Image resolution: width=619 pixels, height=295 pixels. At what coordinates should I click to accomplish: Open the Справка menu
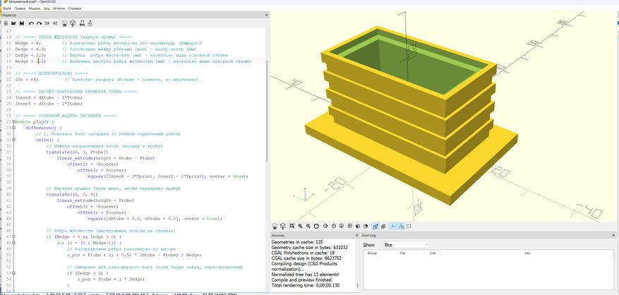75,8
